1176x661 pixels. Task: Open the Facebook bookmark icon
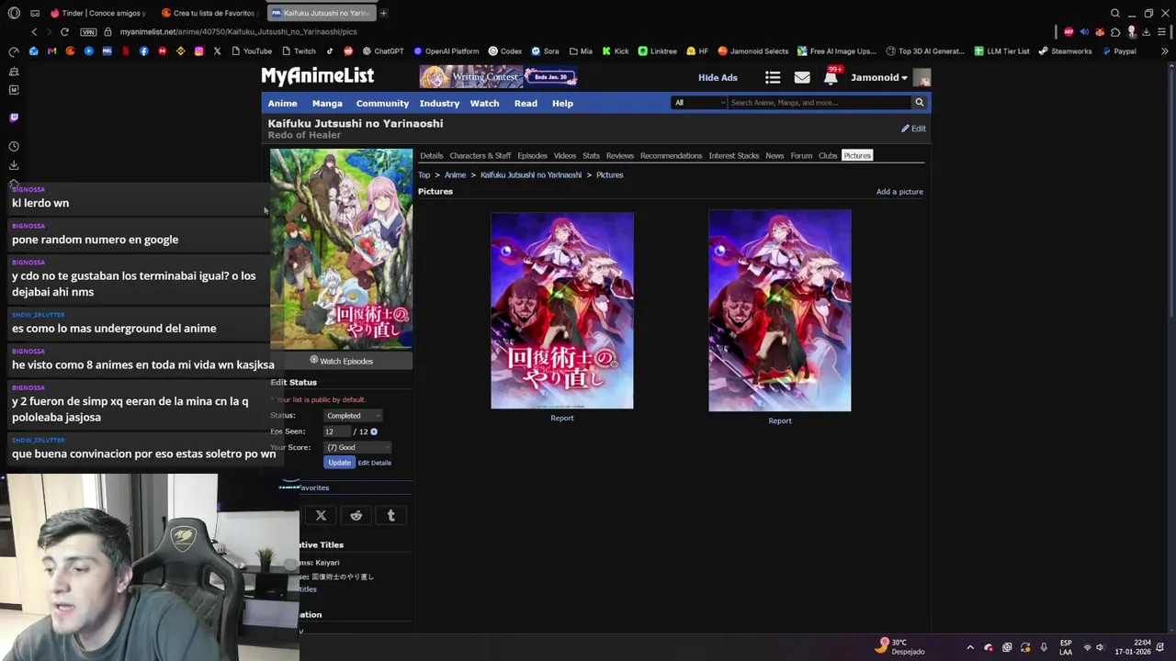coord(143,51)
